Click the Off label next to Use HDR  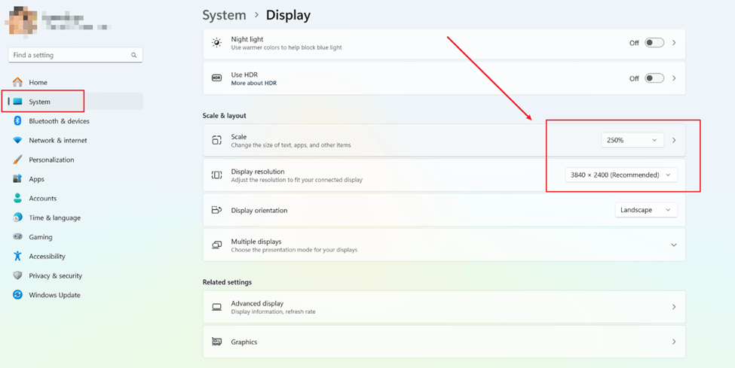pyautogui.click(x=634, y=79)
